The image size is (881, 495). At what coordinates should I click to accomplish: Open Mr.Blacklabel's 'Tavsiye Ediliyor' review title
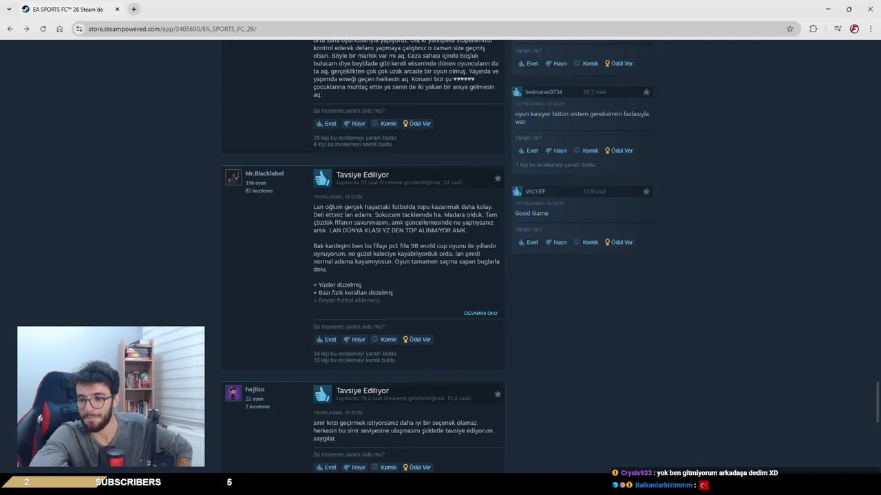[362, 175]
